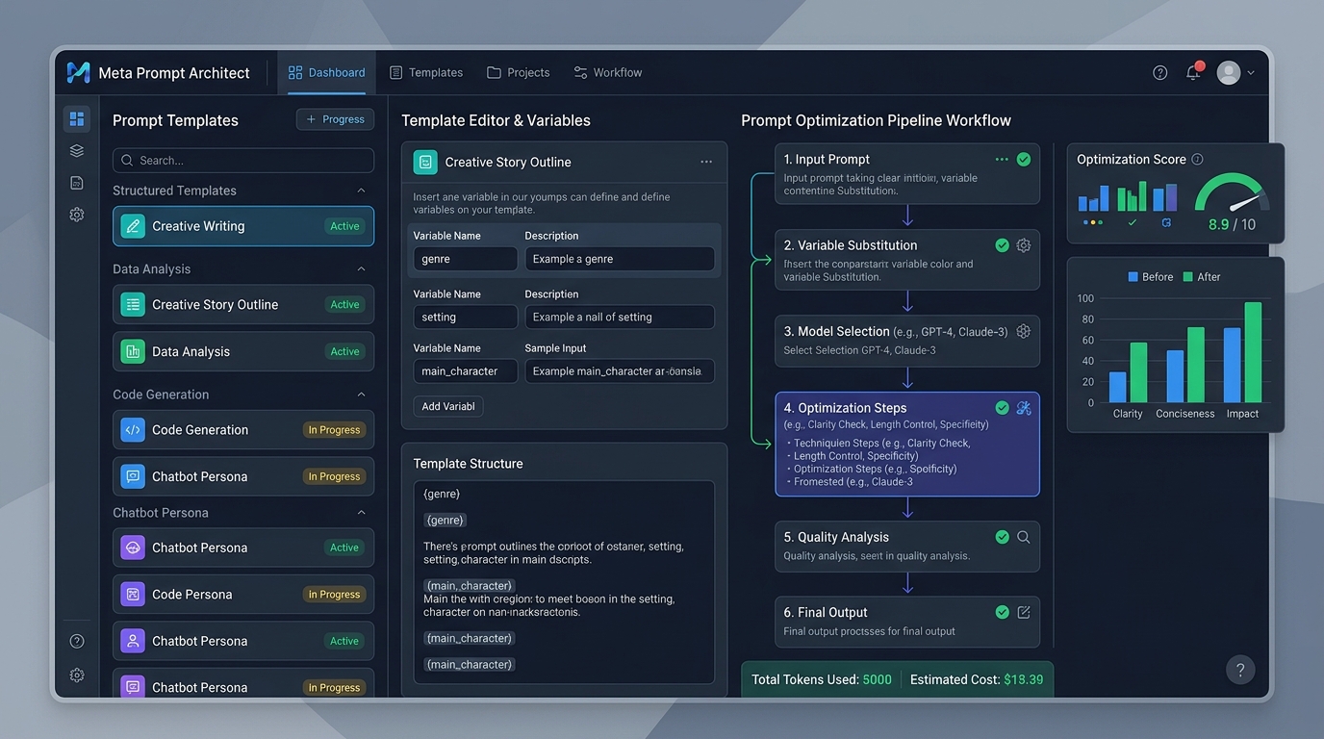Focus the Search templates field
Image resolution: width=1324 pixels, height=739 pixels.
(243, 161)
